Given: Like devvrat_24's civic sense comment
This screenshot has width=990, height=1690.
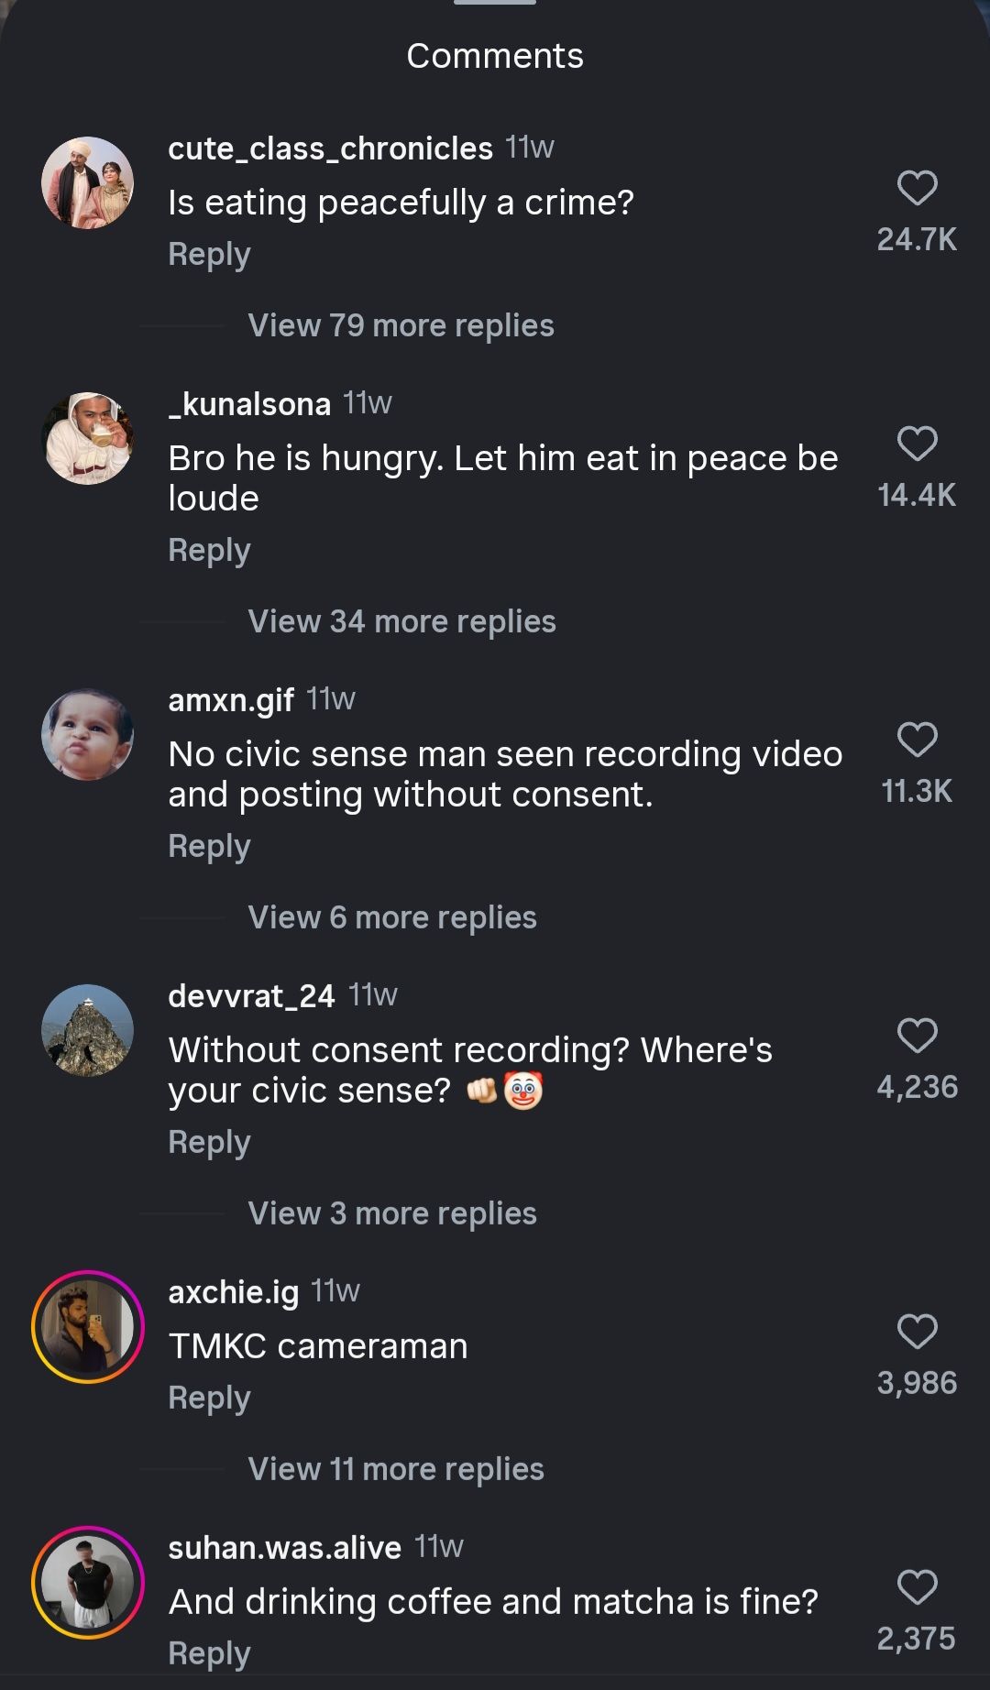Looking at the screenshot, I should point(917,1036).
